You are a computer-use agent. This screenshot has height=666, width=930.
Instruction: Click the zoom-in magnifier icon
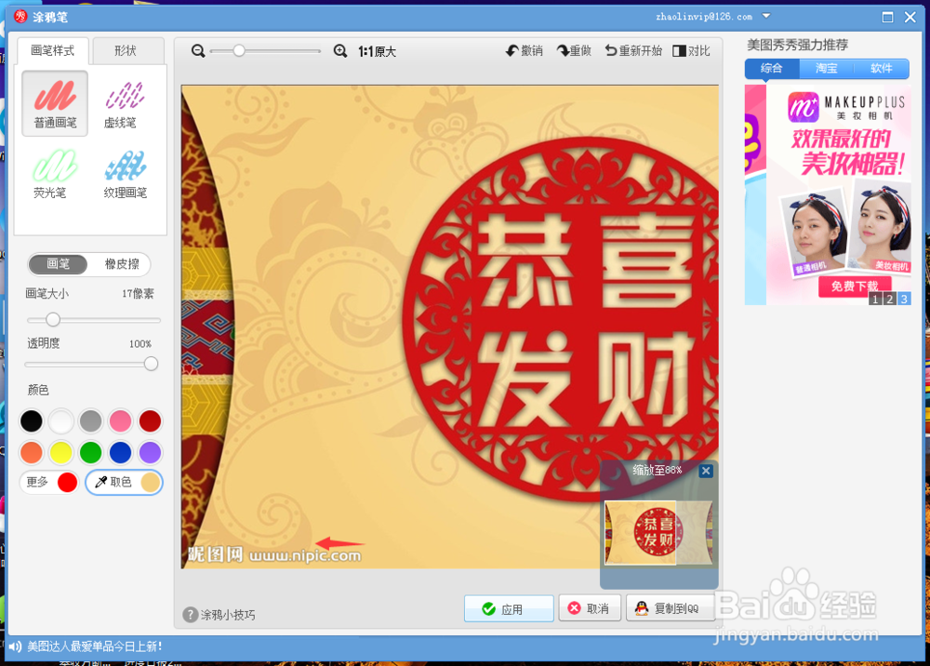(x=340, y=51)
